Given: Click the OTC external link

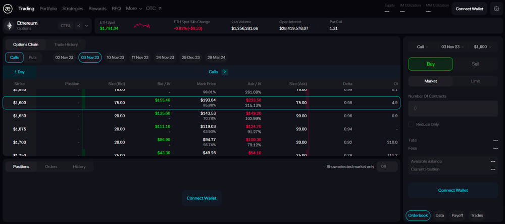Looking at the screenshot, I should tap(154, 9).
